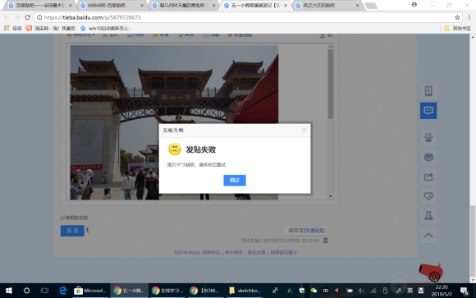The image size is (476, 298).
Task: Click the blue reply bubble icon in the sidebar
Action: point(428,111)
